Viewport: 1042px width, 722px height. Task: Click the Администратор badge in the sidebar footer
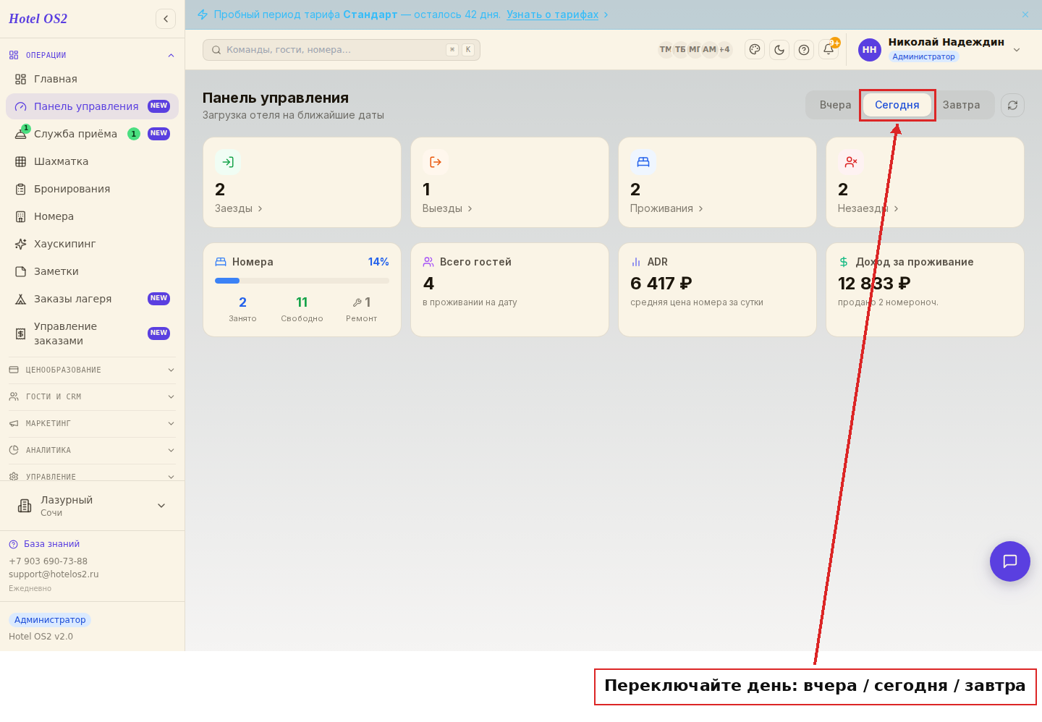pos(50,620)
